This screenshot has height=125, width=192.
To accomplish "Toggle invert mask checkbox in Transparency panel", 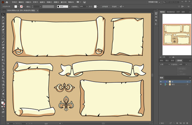I will click(178, 74).
